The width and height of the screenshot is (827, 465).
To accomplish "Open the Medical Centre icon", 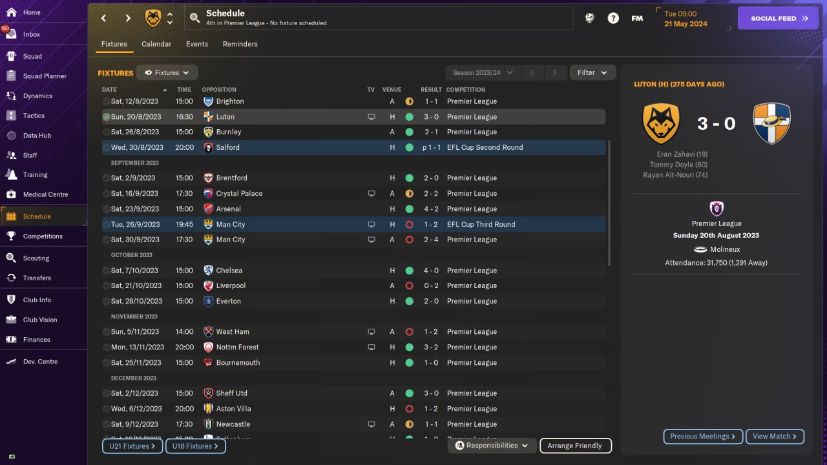I will [x=11, y=194].
